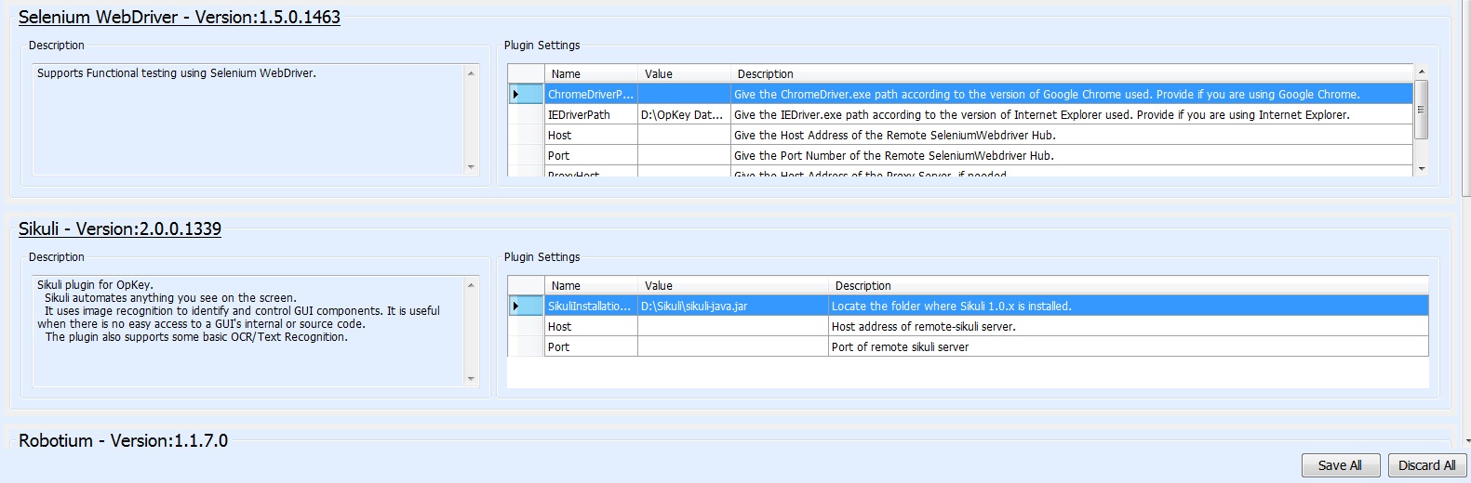This screenshot has width=1471, height=483.
Task: Select the ChromeDriverPath name cell
Action: click(x=591, y=94)
